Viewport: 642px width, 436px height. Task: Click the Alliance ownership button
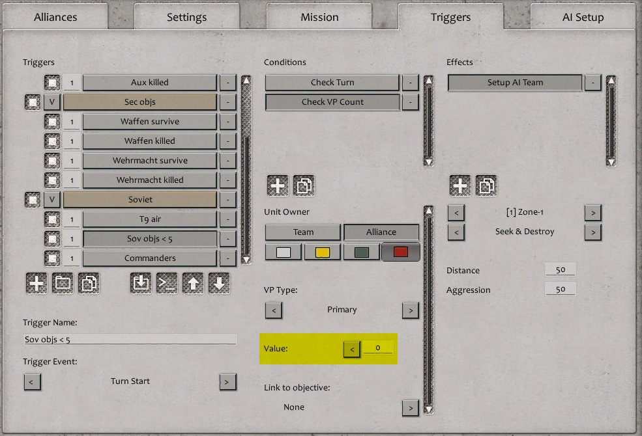(381, 232)
